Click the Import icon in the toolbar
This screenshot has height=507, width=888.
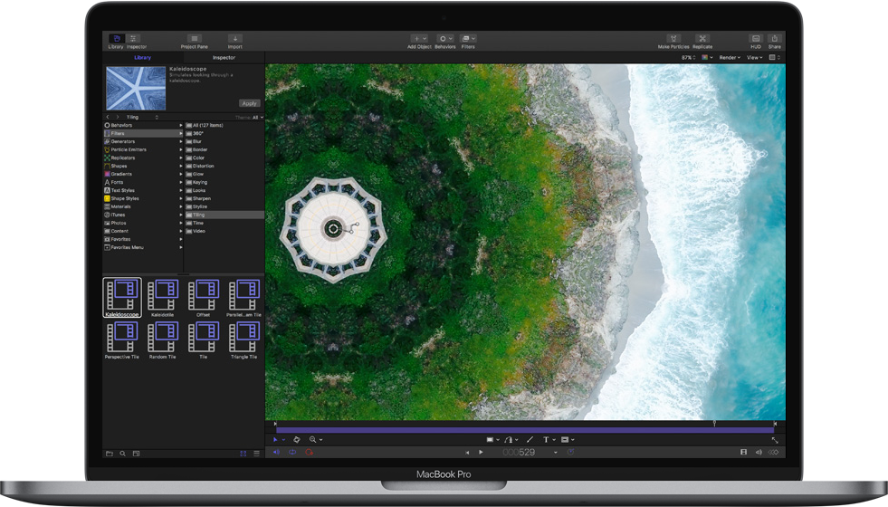234,40
